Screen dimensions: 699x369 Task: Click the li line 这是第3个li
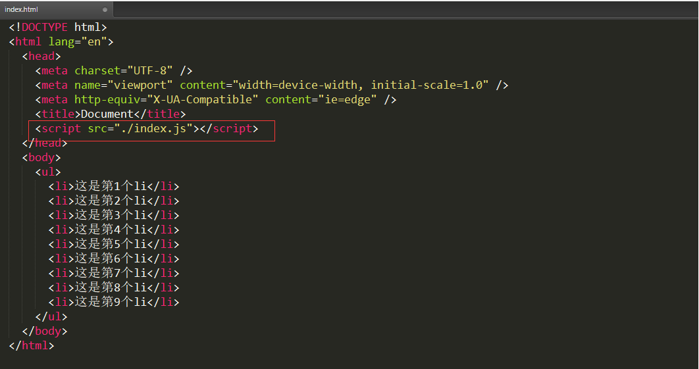[114, 215]
